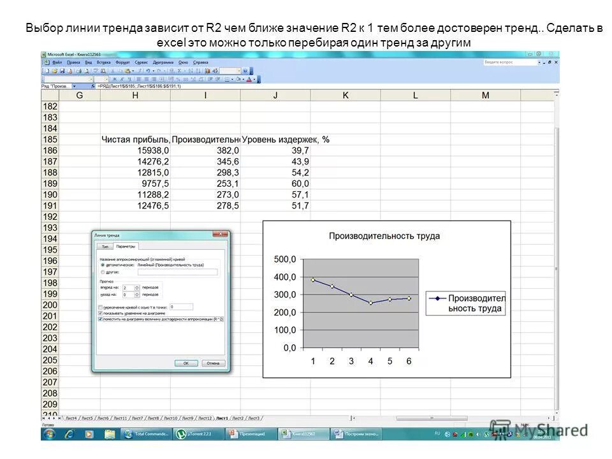Switch to the Word document taskbar button
Viewport: 612px width, 459px height.
pos(356,434)
